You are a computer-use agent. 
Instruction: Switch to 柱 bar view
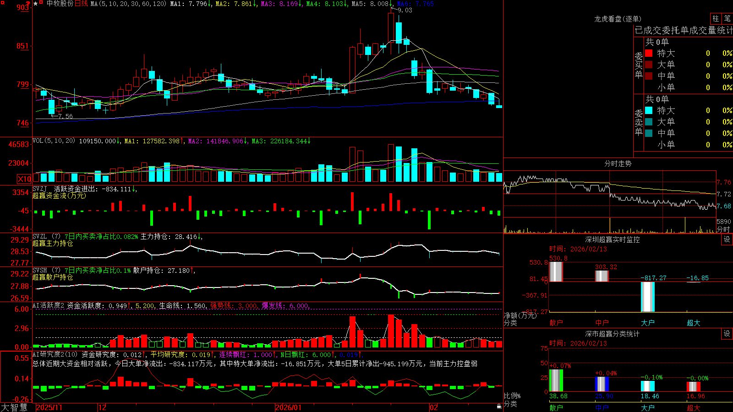(716, 18)
